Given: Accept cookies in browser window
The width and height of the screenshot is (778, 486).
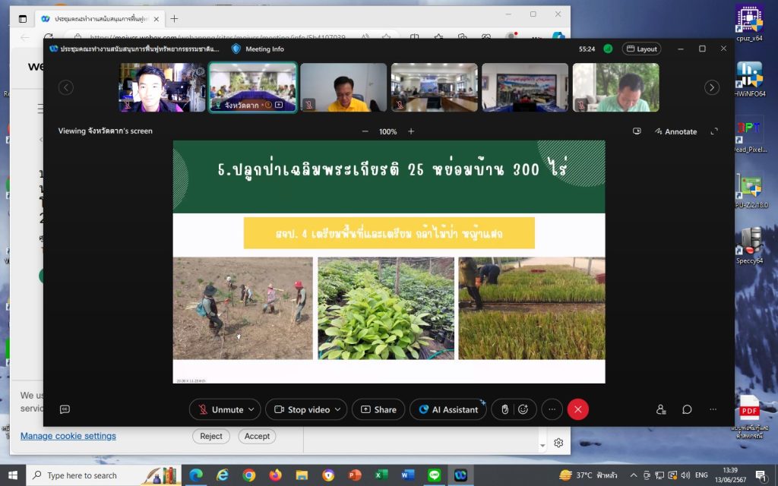Looking at the screenshot, I should (x=257, y=437).
